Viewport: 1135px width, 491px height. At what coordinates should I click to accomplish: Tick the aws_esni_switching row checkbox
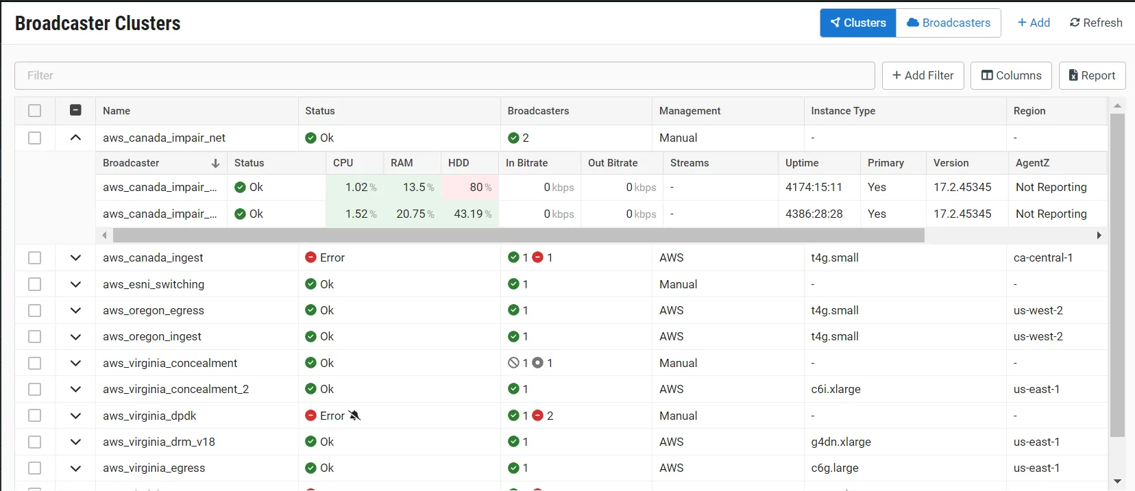pos(35,284)
